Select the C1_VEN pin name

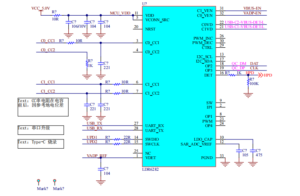coord(205,11)
